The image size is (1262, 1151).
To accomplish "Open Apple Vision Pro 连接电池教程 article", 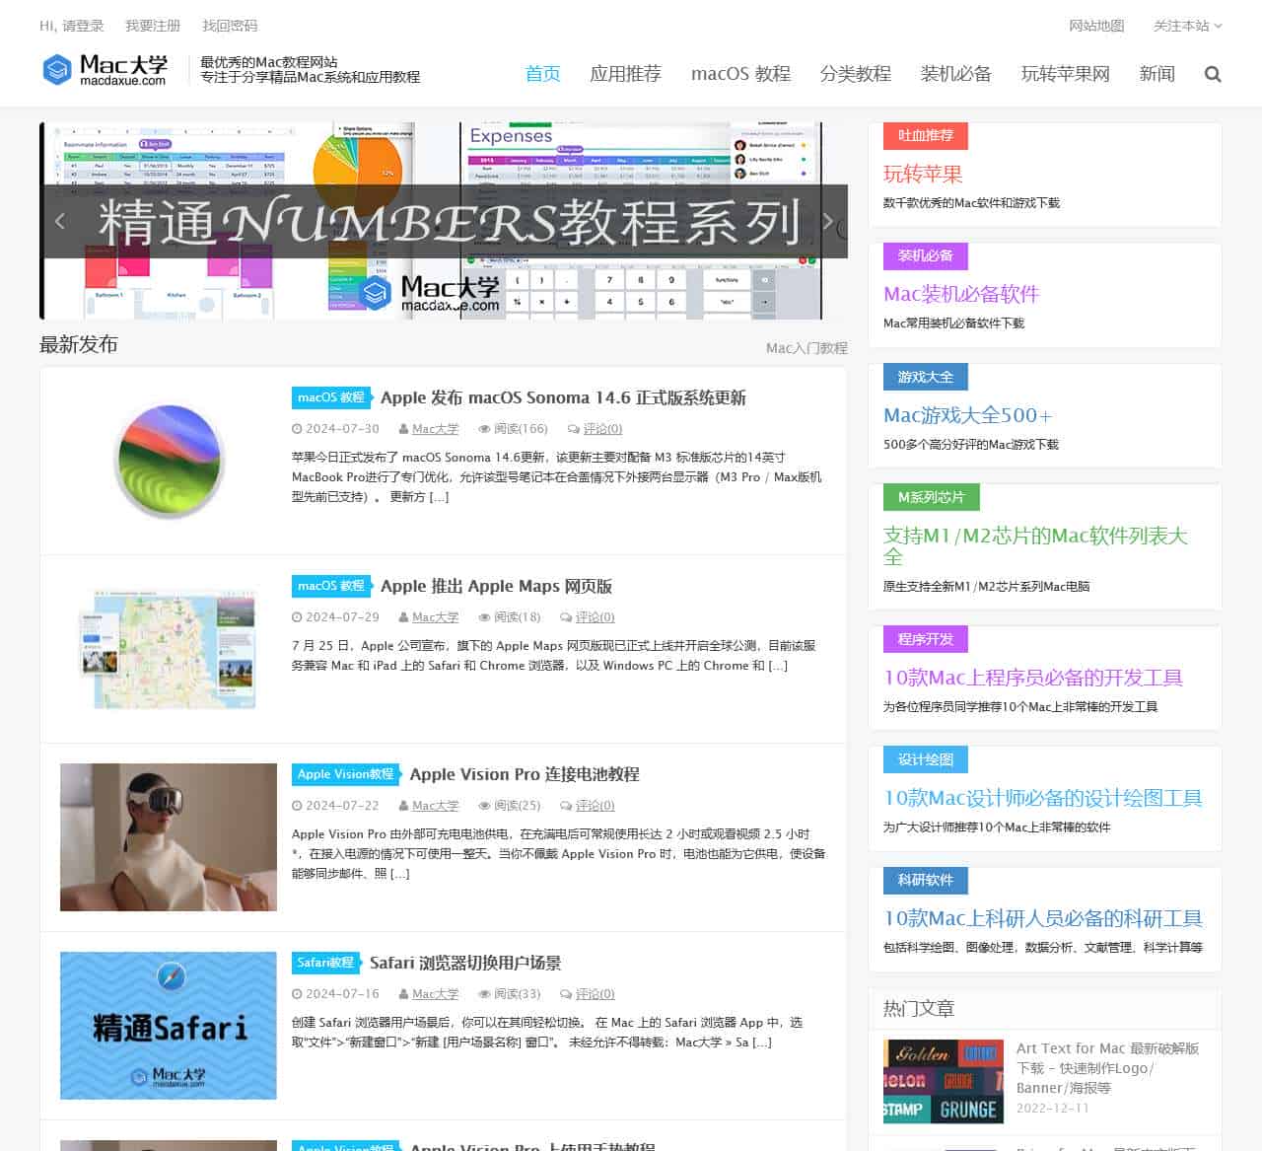I will (x=525, y=774).
